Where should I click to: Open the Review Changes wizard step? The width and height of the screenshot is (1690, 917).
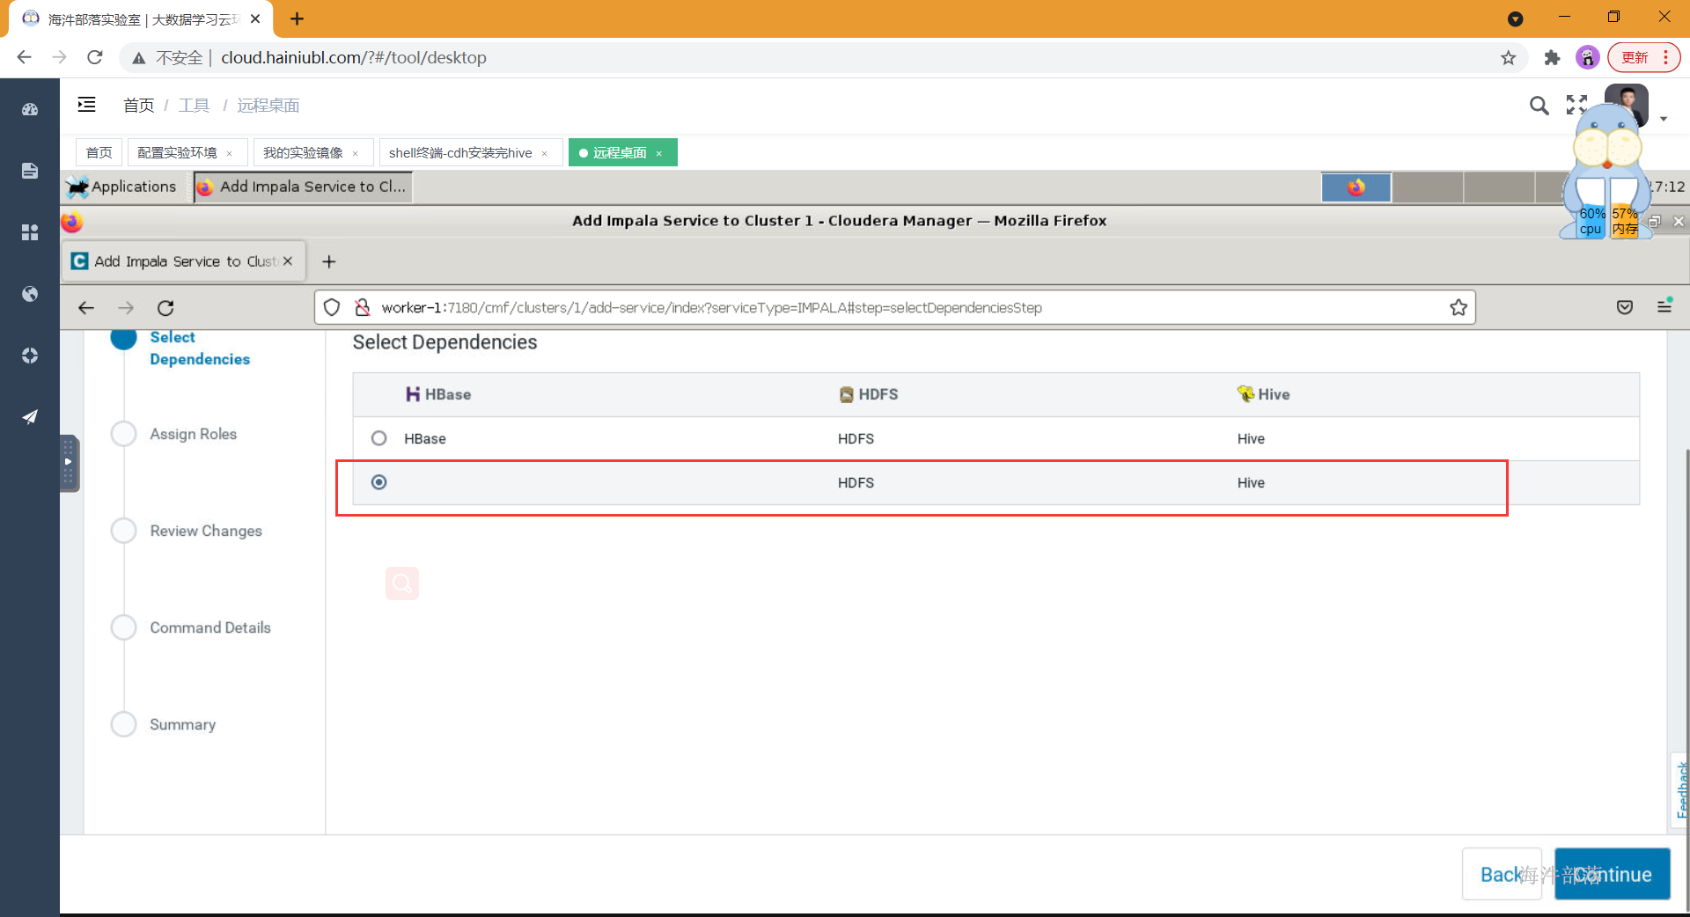pyautogui.click(x=206, y=531)
